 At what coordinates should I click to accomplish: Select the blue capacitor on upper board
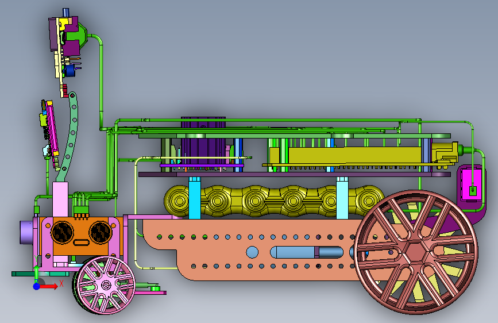click(70, 71)
